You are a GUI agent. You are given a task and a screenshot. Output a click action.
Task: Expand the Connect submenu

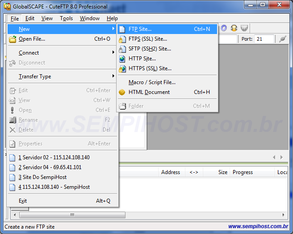coord(62,53)
